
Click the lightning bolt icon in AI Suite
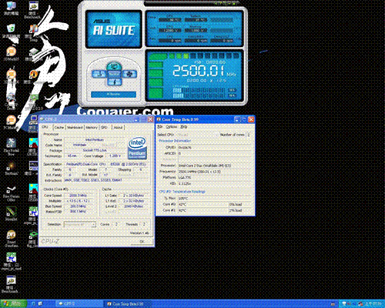[114, 82]
